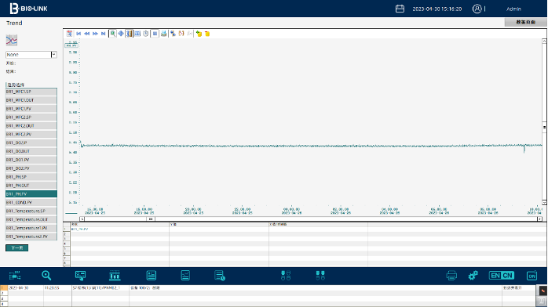Click the green button below trend list
The width and height of the screenshot is (548, 307).
point(16,247)
